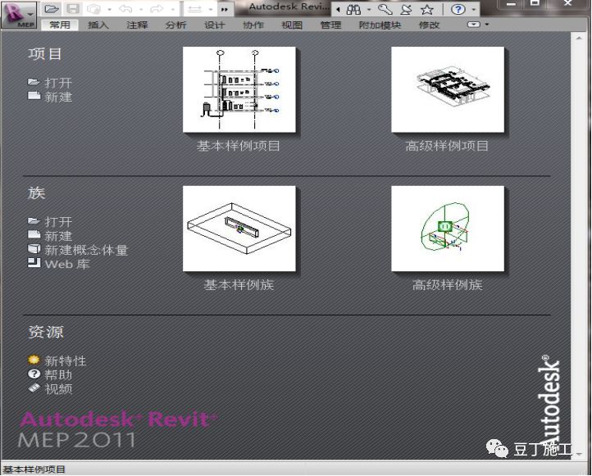Open the ribbon display options dropdown arrow
This screenshot has height=476, width=592.
click(487, 25)
